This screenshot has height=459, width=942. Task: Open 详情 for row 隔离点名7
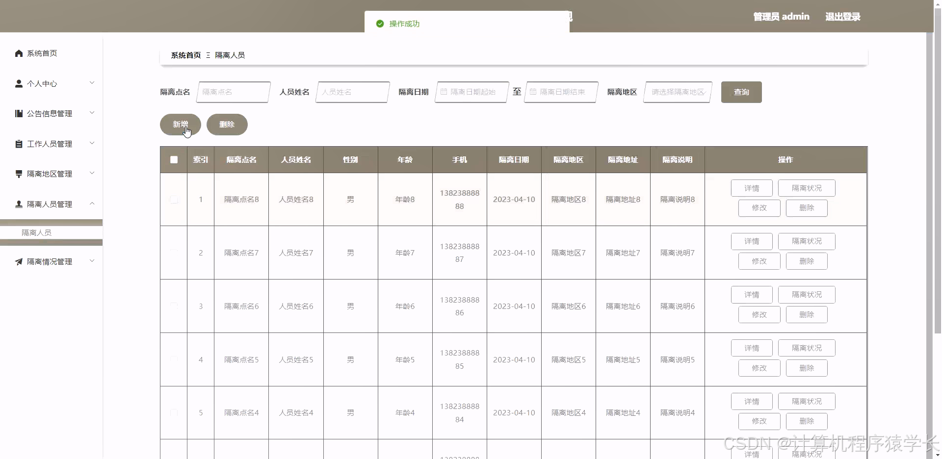[752, 241]
